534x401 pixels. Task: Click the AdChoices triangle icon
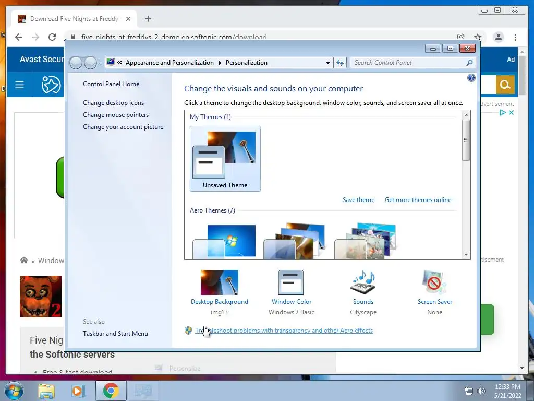click(502, 113)
